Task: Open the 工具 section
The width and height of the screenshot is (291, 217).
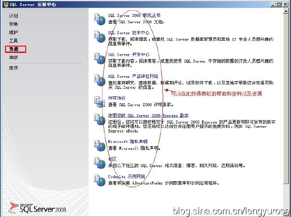Action: [x=13, y=41]
